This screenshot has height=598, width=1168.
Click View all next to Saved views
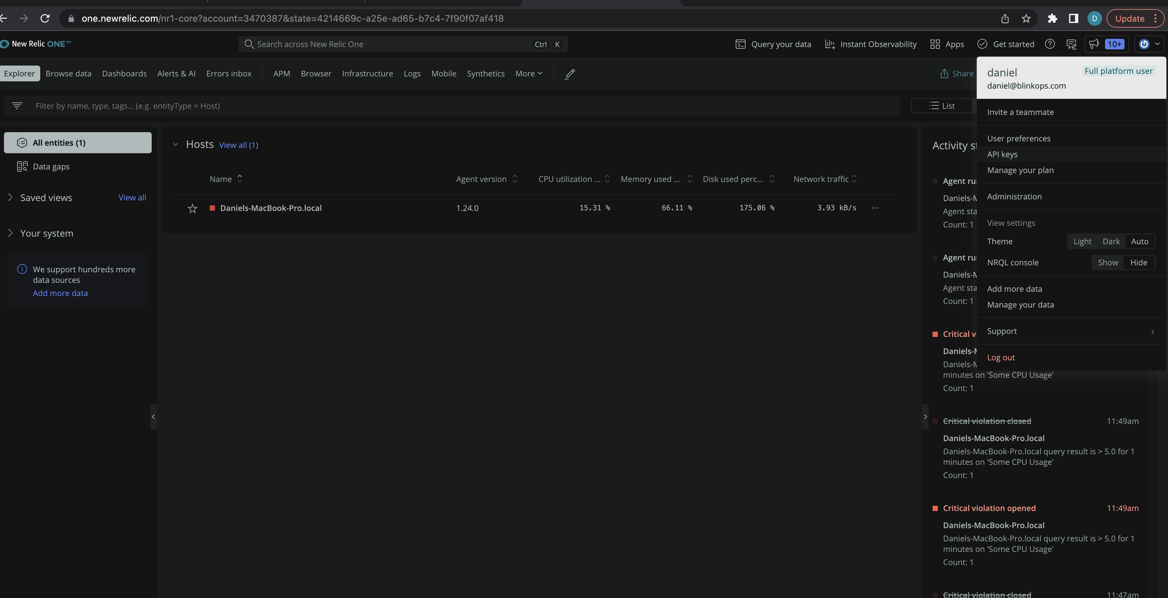coord(132,198)
